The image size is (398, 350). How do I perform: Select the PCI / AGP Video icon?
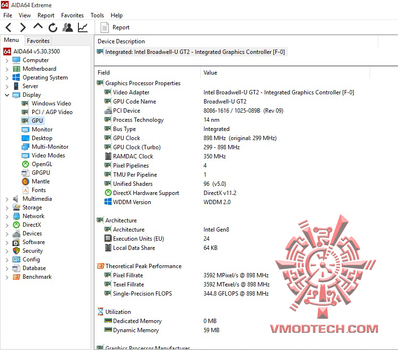[x=25, y=112]
